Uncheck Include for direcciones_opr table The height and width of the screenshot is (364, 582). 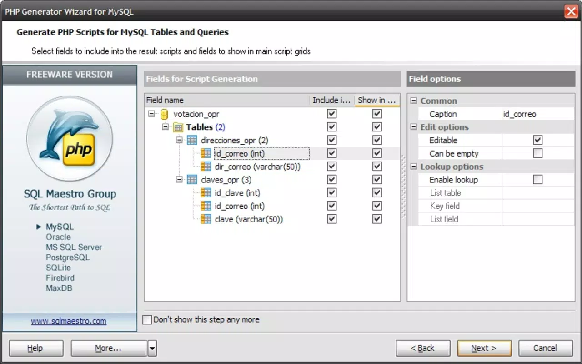point(332,141)
